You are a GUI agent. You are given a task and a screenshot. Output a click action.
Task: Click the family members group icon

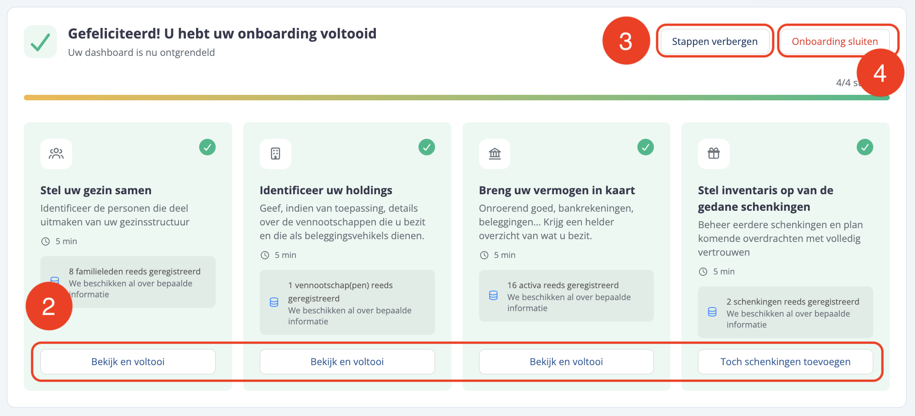pos(56,153)
